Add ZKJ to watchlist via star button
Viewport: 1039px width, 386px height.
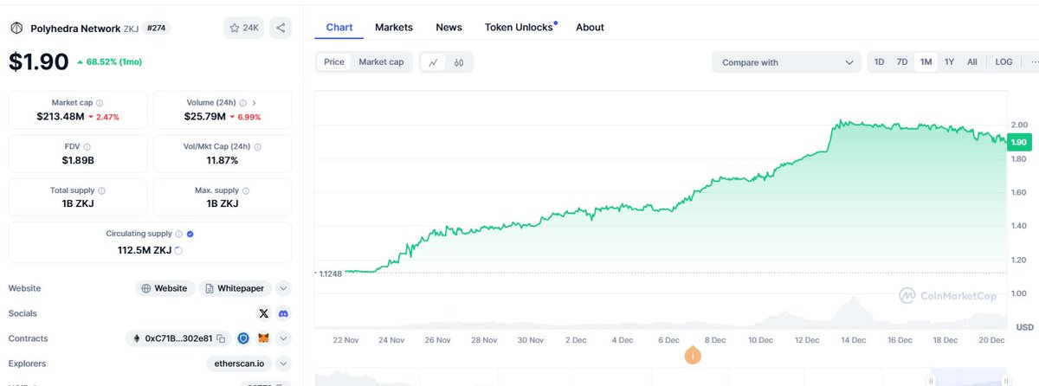coord(243,28)
